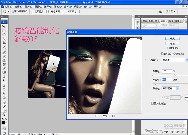Select the Brush tool

coord(4,56)
